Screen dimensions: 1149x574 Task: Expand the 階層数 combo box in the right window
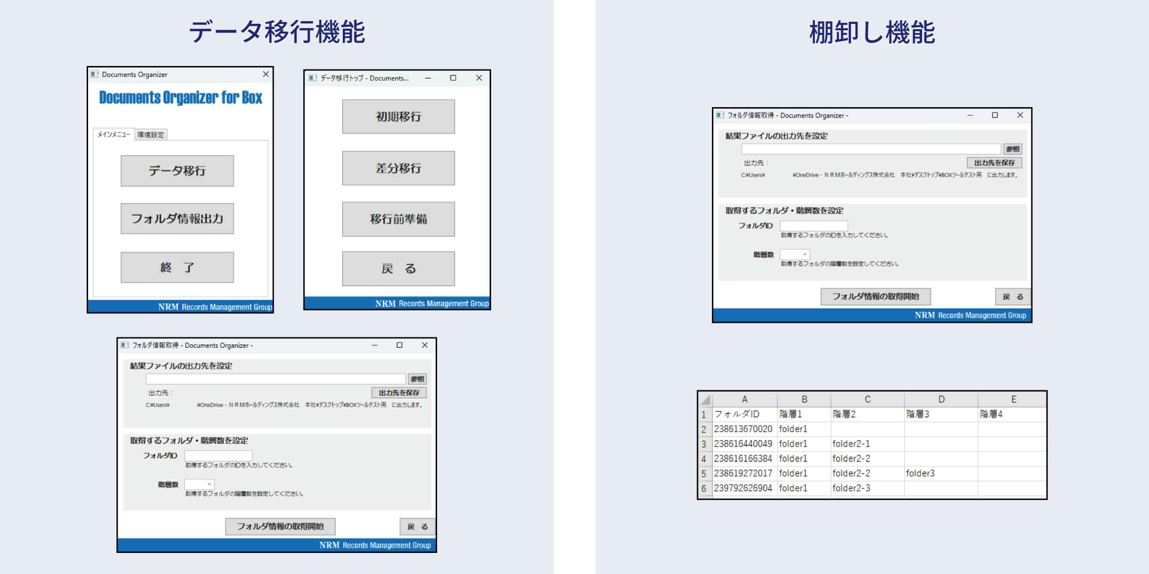[x=795, y=254]
